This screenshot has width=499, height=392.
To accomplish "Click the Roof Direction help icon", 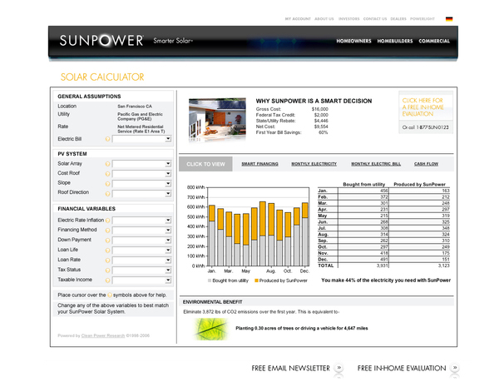I will 107,194.
